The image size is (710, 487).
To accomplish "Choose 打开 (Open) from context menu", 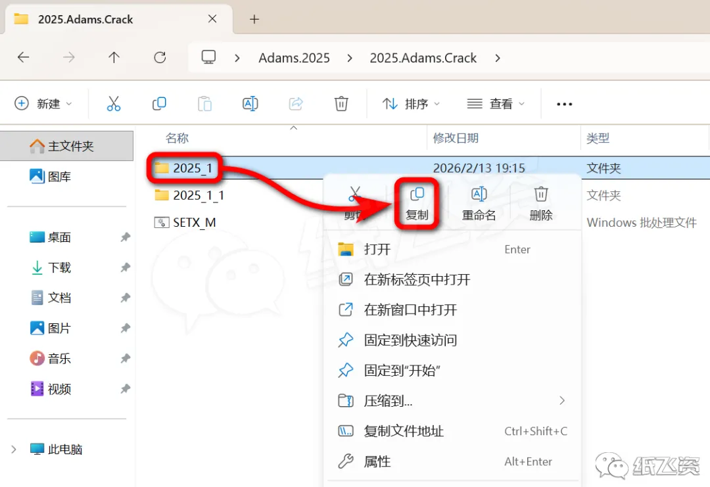I will [x=452, y=249].
